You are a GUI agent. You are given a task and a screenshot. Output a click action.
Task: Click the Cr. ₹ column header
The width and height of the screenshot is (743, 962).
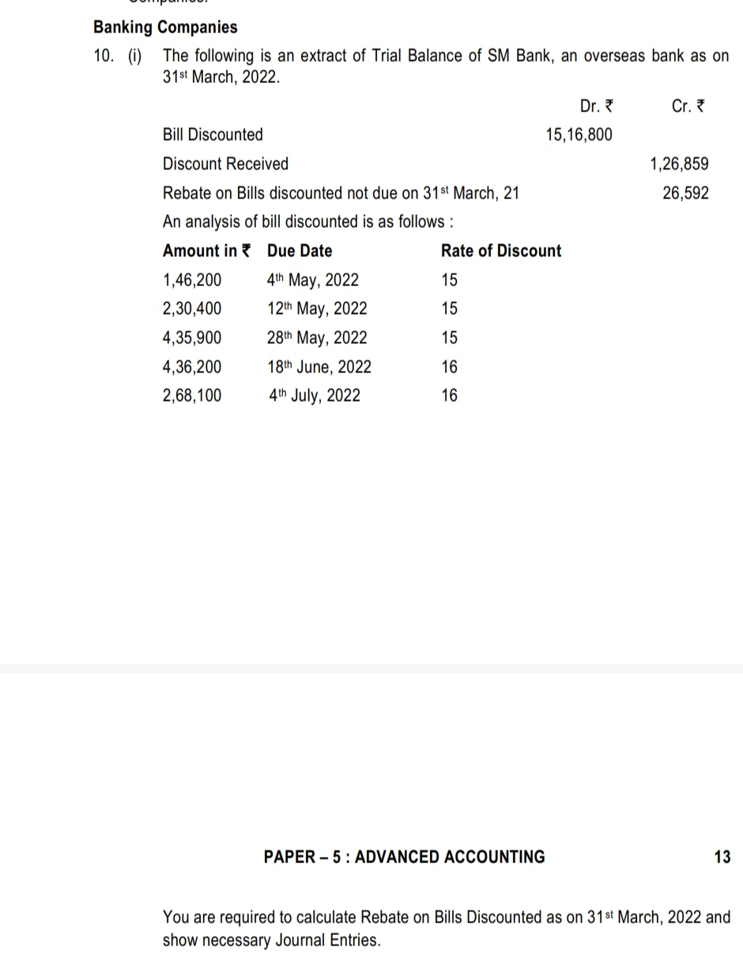coord(688,106)
